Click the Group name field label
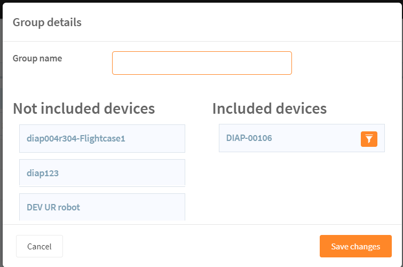 [x=37, y=58]
